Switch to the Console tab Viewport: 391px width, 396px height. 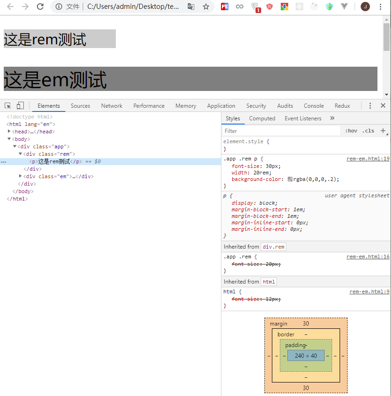click(313, 105)
